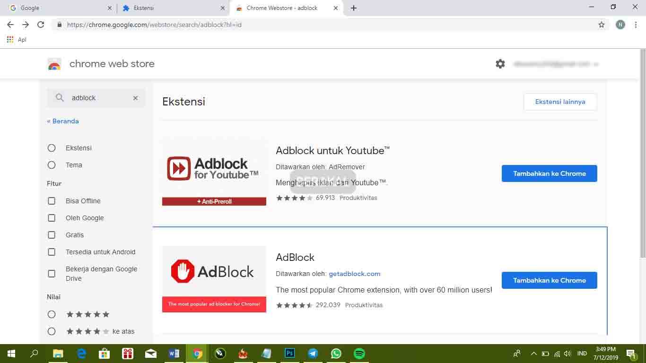646x363 pixels.
Task: Enable the Gratis filter checkbox
Action: tap(52, 235)
